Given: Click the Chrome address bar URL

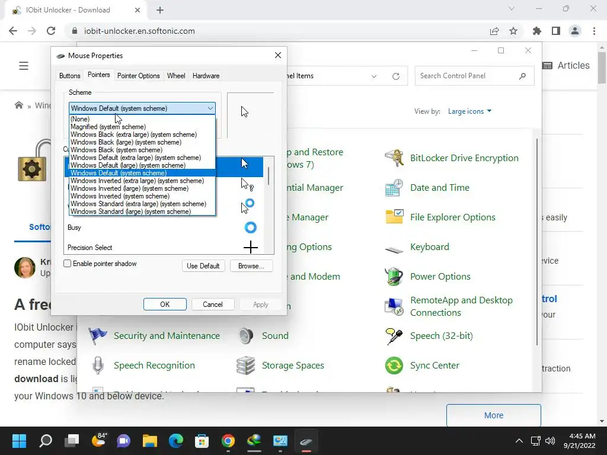Looking at the screenshot, I should point(139,31).
